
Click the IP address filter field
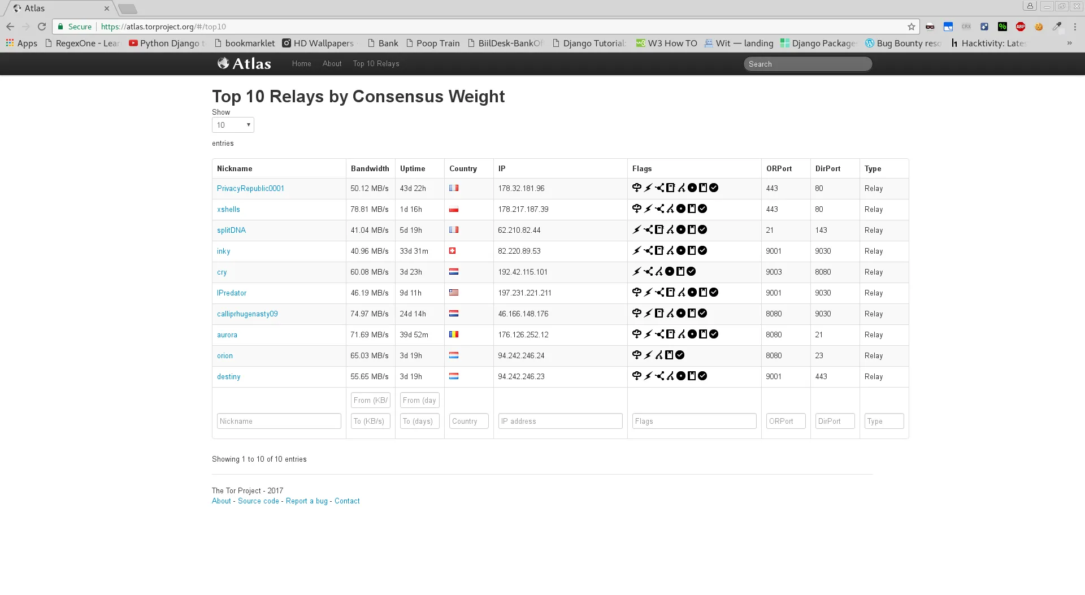[x=560, y=421]
